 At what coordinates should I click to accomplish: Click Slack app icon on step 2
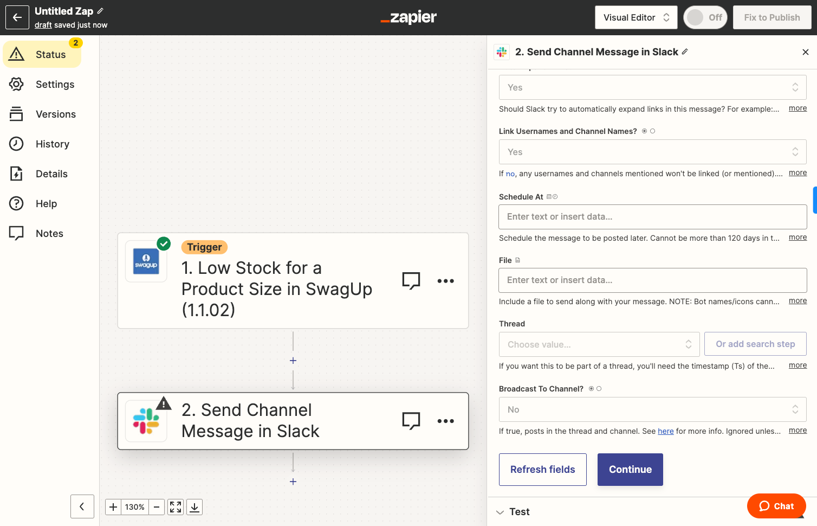(146, 421)
